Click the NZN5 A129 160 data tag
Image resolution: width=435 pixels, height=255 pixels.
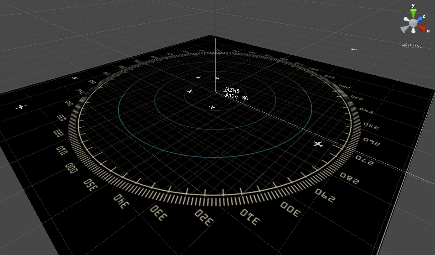[x=236, y=94]
